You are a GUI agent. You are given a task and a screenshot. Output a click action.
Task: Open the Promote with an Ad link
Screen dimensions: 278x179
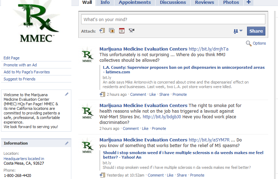coord(20,65)
